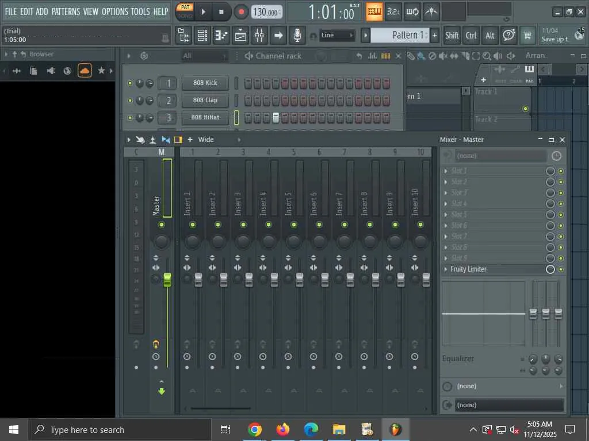Image resolution: width=589 pixels, height=441 pixels.
Task: Open Firefox from the taskbar
Action: coord(283,430)
